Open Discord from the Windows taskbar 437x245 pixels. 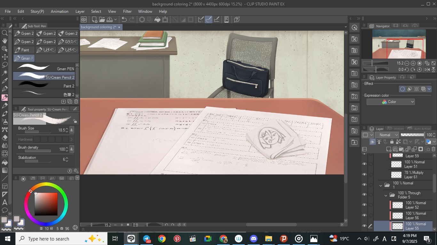(254, 239)
